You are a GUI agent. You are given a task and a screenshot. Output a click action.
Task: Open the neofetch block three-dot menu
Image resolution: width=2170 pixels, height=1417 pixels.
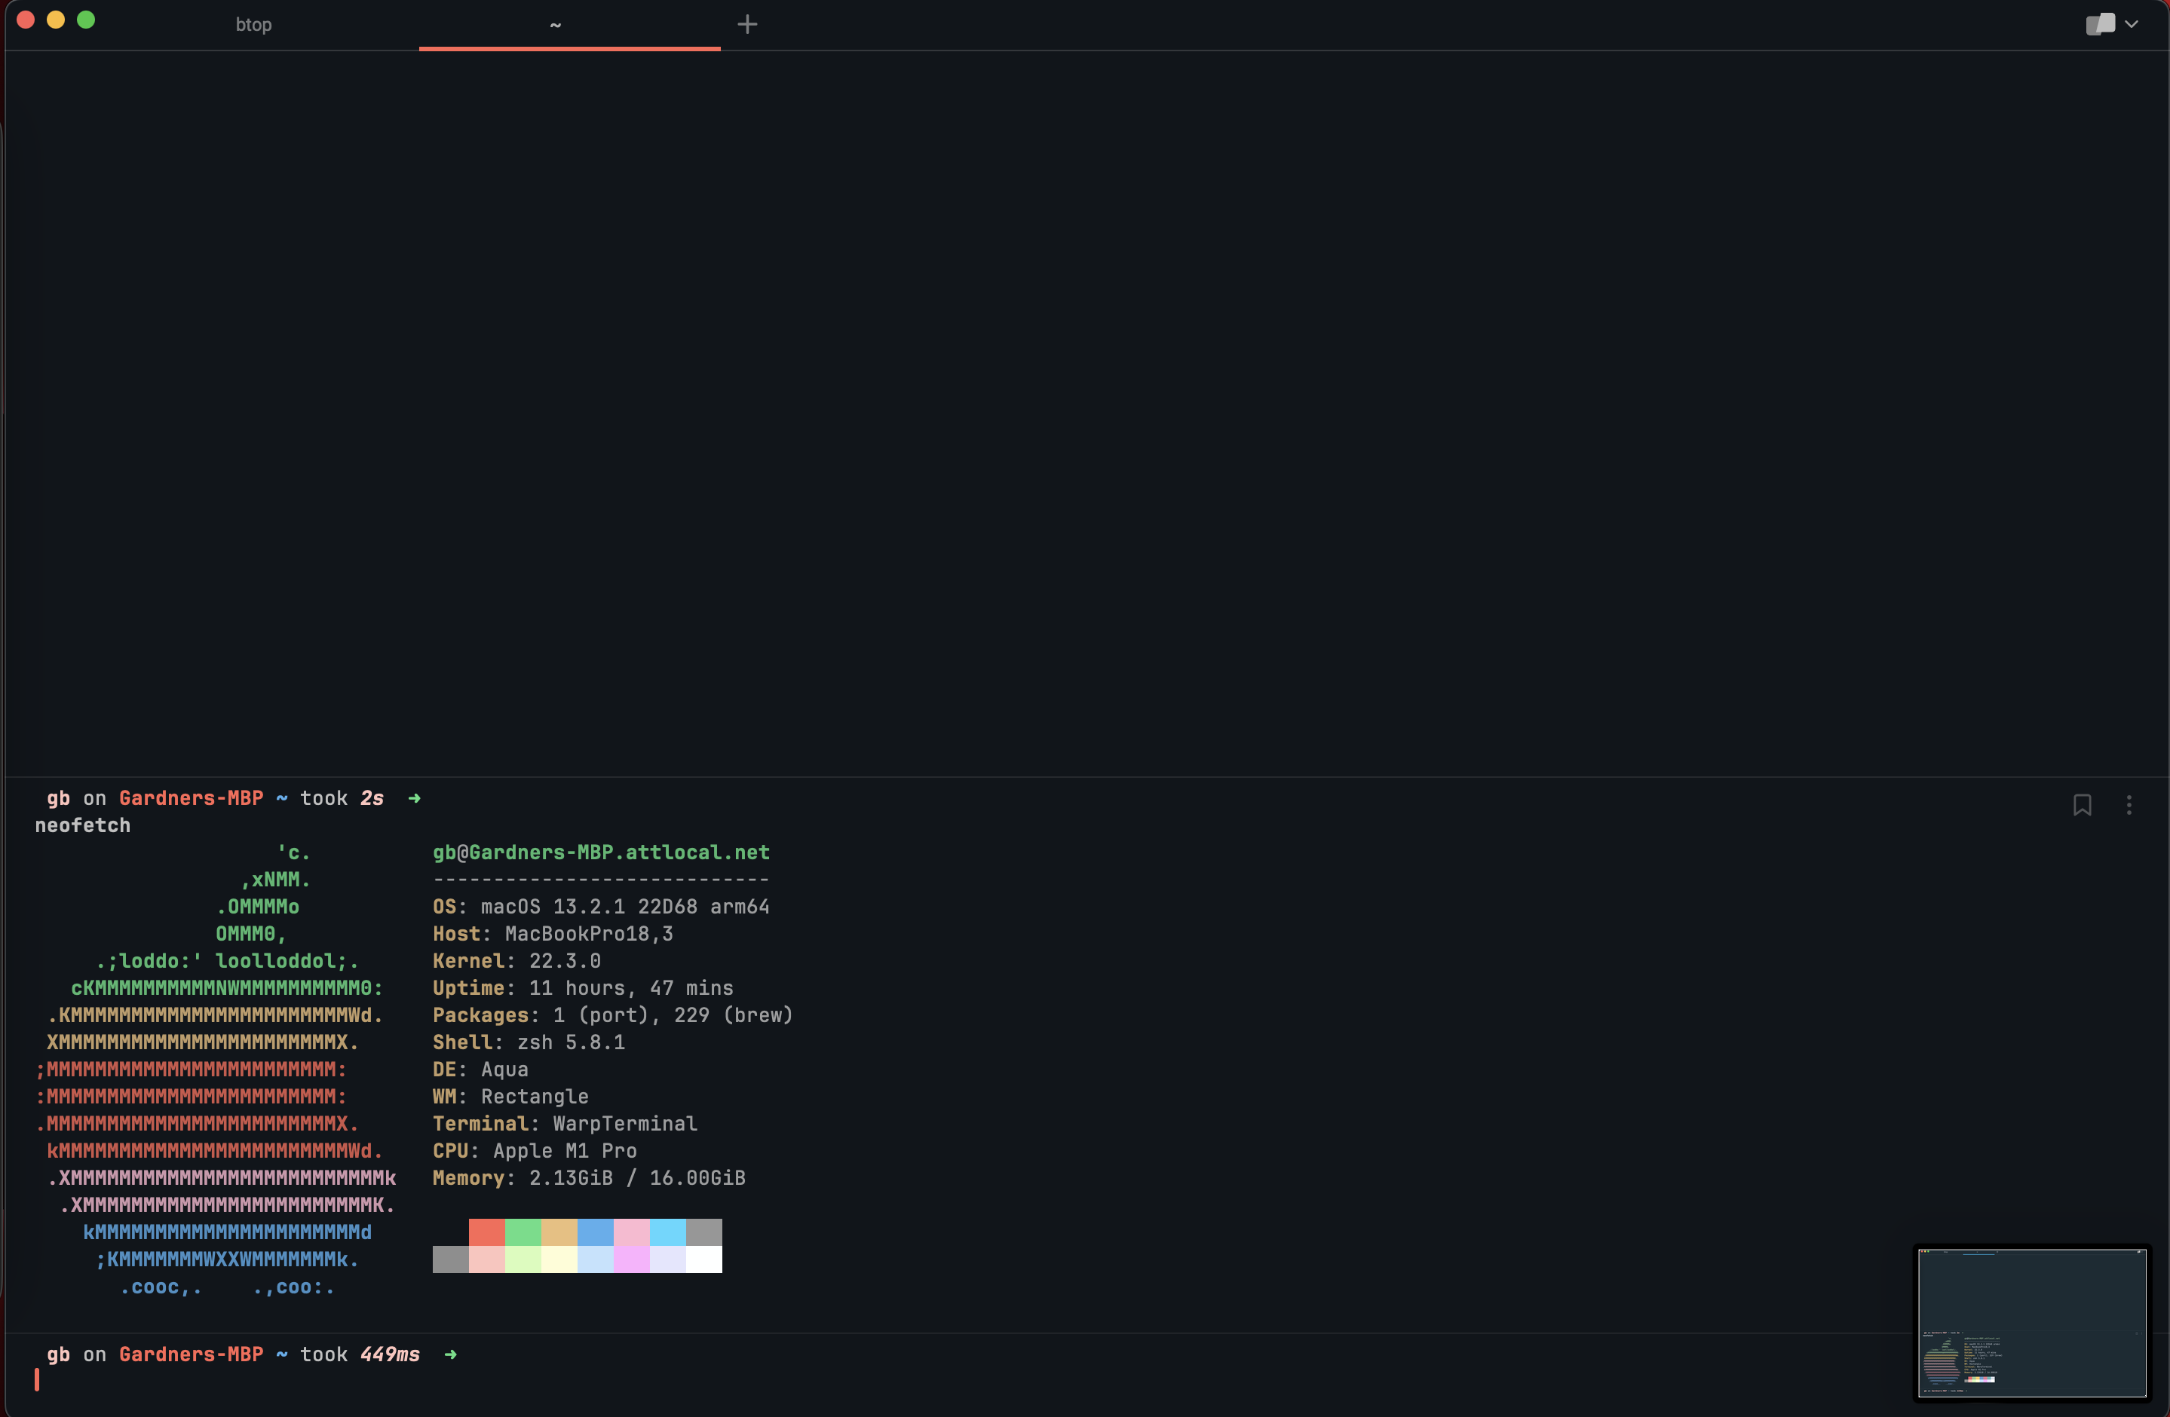pos(2129,805)
